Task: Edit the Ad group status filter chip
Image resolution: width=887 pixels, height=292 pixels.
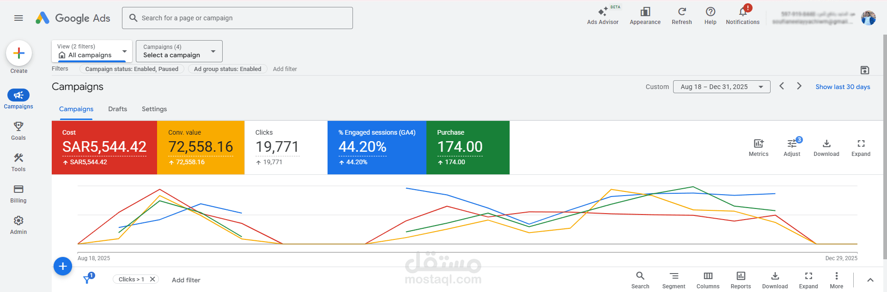Action: tap(228, 69)
